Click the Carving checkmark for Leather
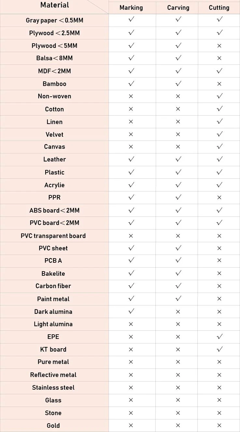Screen dimensions: 240x432 coord(178,159)
